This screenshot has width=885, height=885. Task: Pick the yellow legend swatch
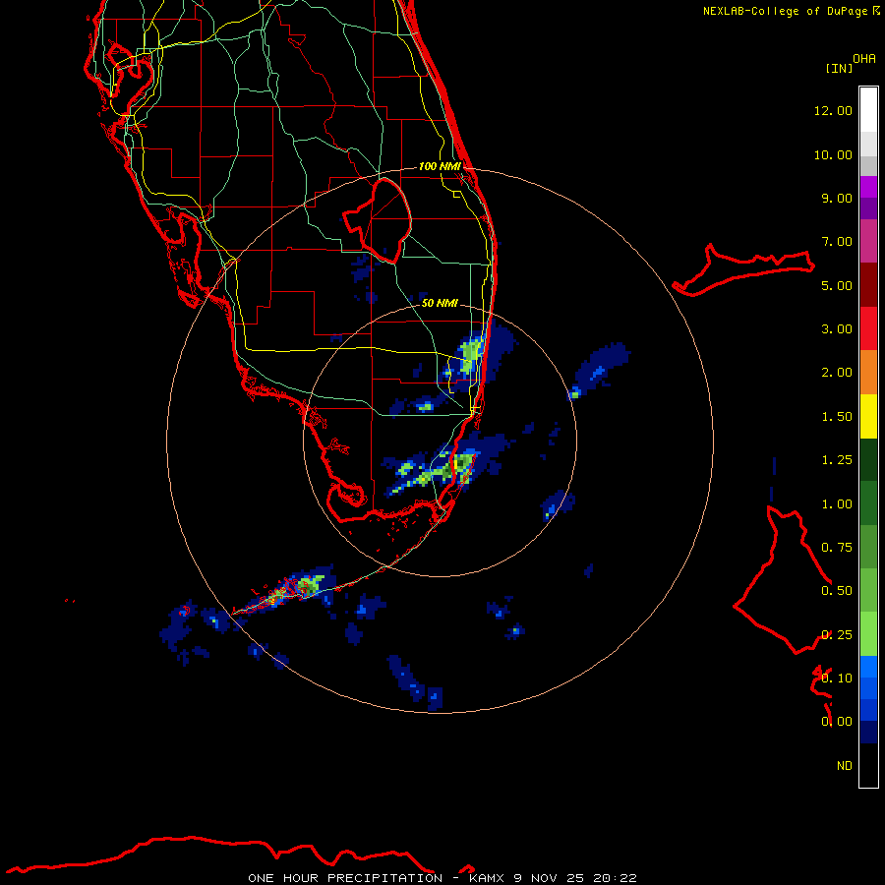(868, 417)
